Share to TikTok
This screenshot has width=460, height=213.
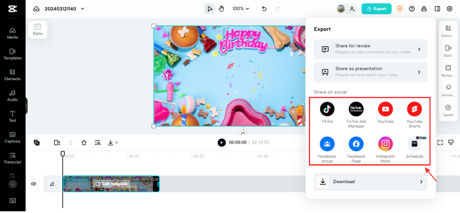[327, 113]
